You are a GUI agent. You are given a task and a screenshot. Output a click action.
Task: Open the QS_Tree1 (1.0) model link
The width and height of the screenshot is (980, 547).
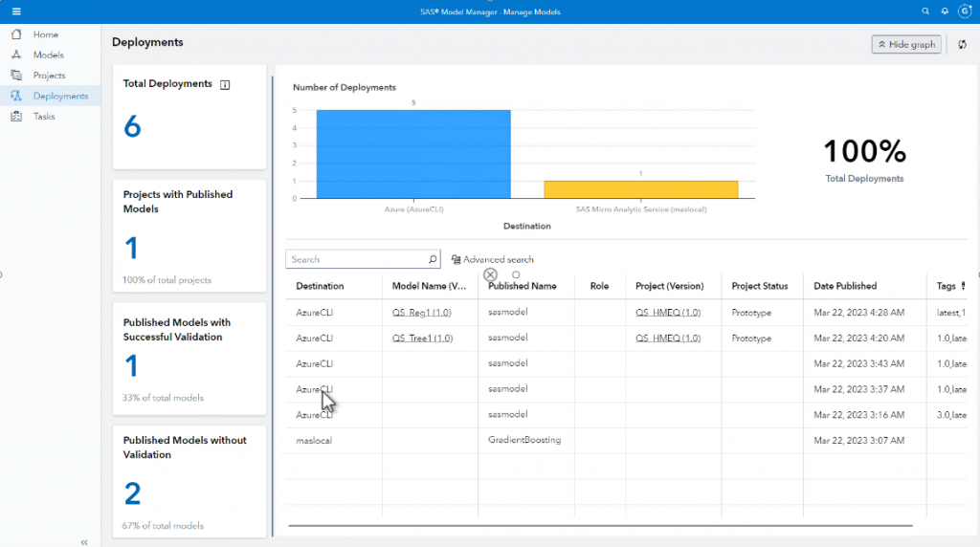[421, 338]
